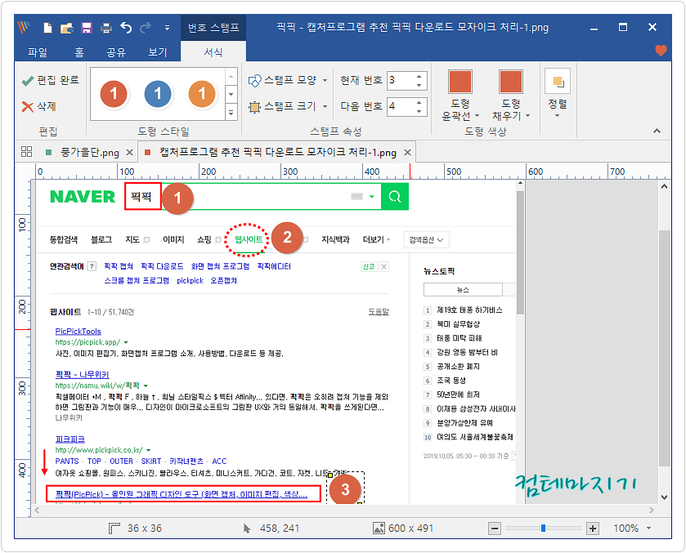Choose the red number stamp style
This screenshot has height=553, width=686.
(114, 94)
